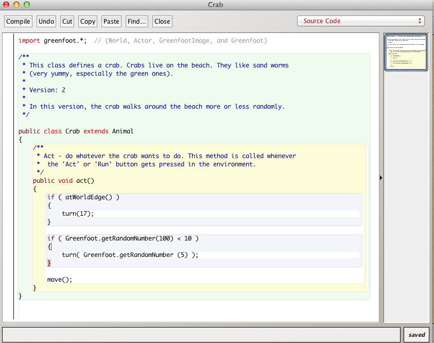Viewport: 434px width, 343px height.
Task: Click the line containing import greenfoot.*;
Action: pyautogui.click(x=143, y=41)
